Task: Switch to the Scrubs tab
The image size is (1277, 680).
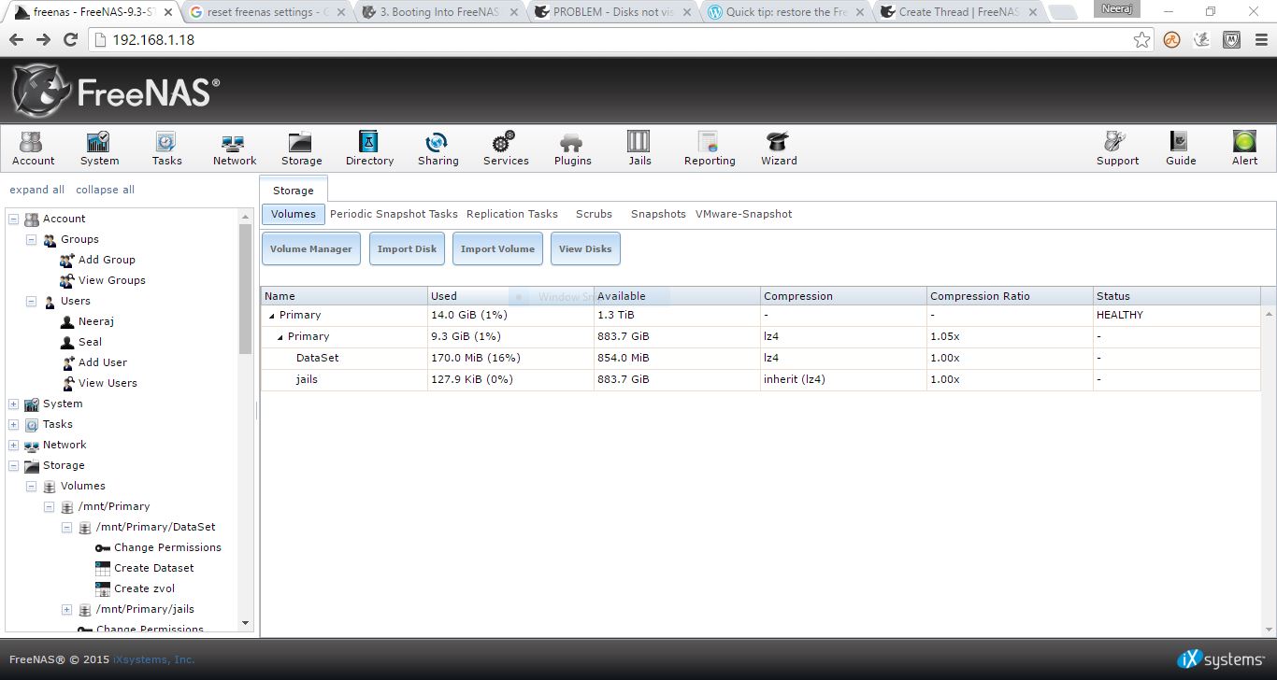Action: (x=594, y=214)
